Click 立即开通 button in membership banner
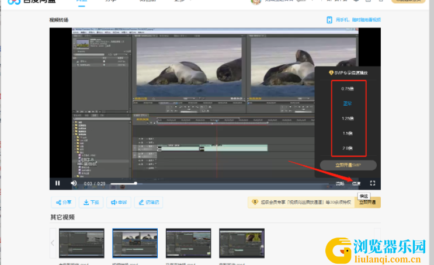The image size is (434, 265). pyautogui.click(x=367, y=203)
